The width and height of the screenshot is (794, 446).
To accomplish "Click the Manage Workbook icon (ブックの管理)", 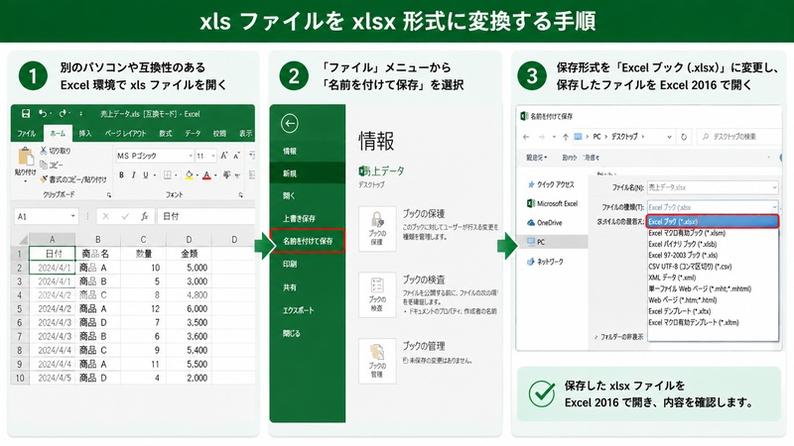I will 377,361.
